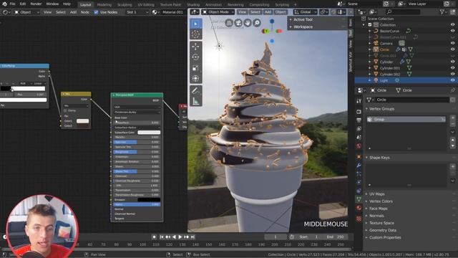The width and height of the screenshot is (458, 258).
Task: Select the Transform tool
Action: coord(196,78)
